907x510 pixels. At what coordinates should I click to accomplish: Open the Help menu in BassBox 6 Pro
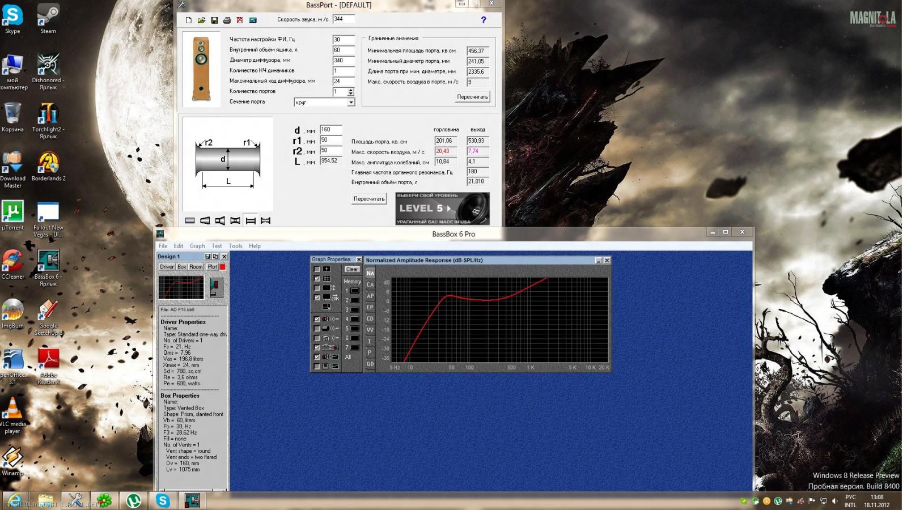[255, 246]
